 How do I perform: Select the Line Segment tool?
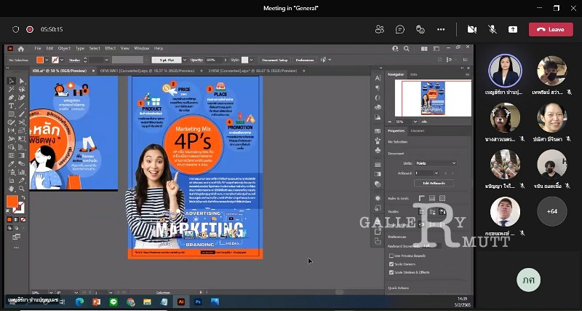pyautogui.click(x=22, y=106)
